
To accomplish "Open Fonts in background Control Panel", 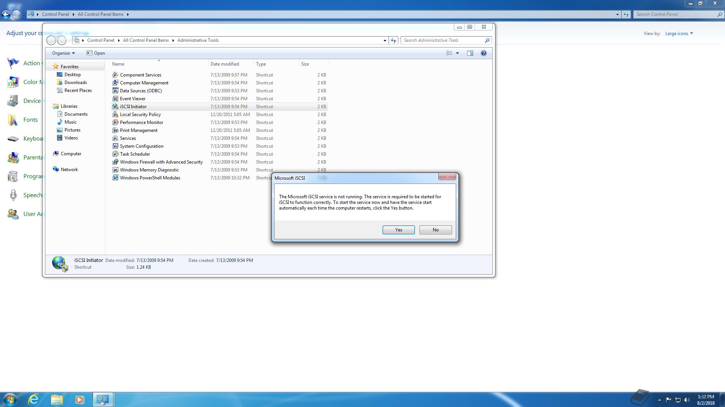I will [30, 120].
